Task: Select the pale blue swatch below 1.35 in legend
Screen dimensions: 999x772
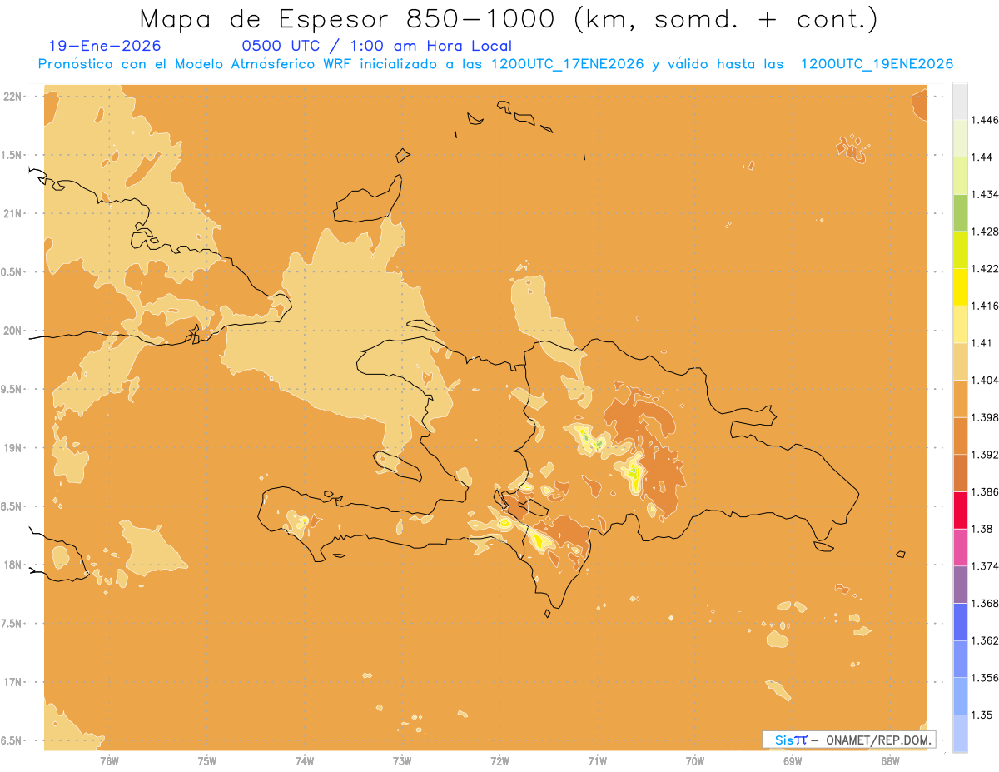Action: click(960, 734)
